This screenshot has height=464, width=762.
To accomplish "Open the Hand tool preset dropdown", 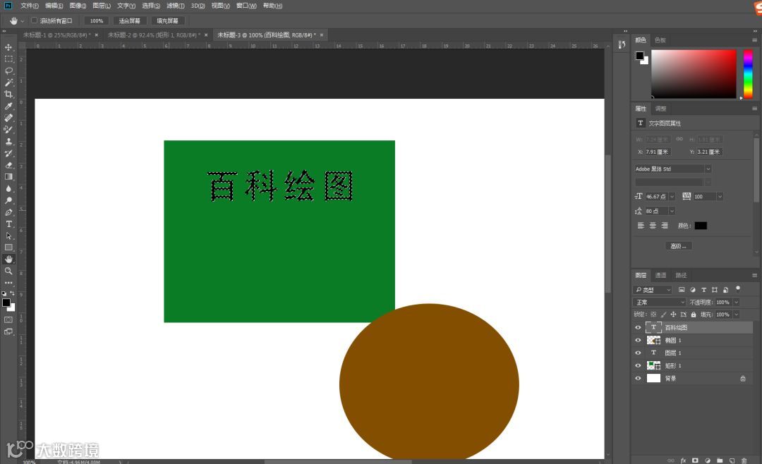I will coord(23,21).
